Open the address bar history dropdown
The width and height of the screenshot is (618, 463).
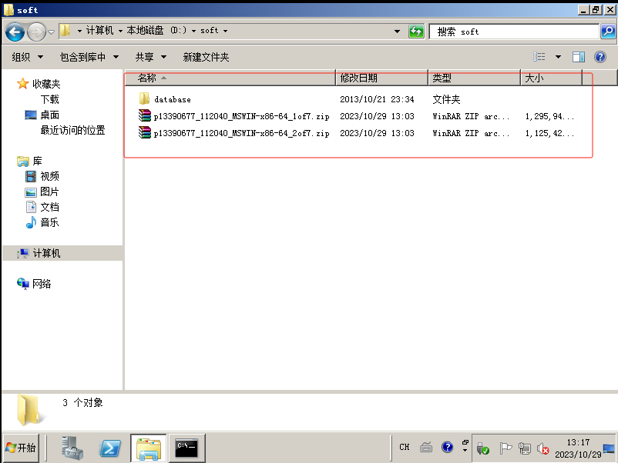pyautogui.click(x=398, y=31)
